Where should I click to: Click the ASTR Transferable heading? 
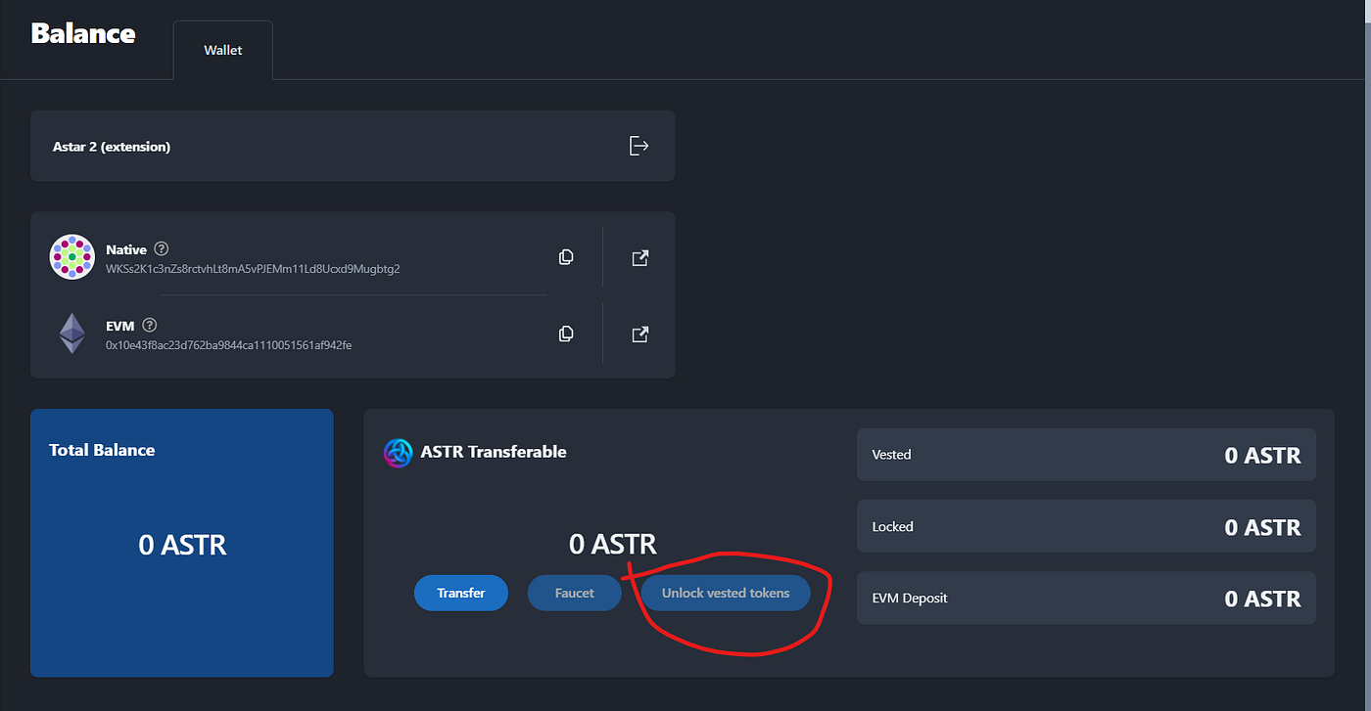coord(494,452)
